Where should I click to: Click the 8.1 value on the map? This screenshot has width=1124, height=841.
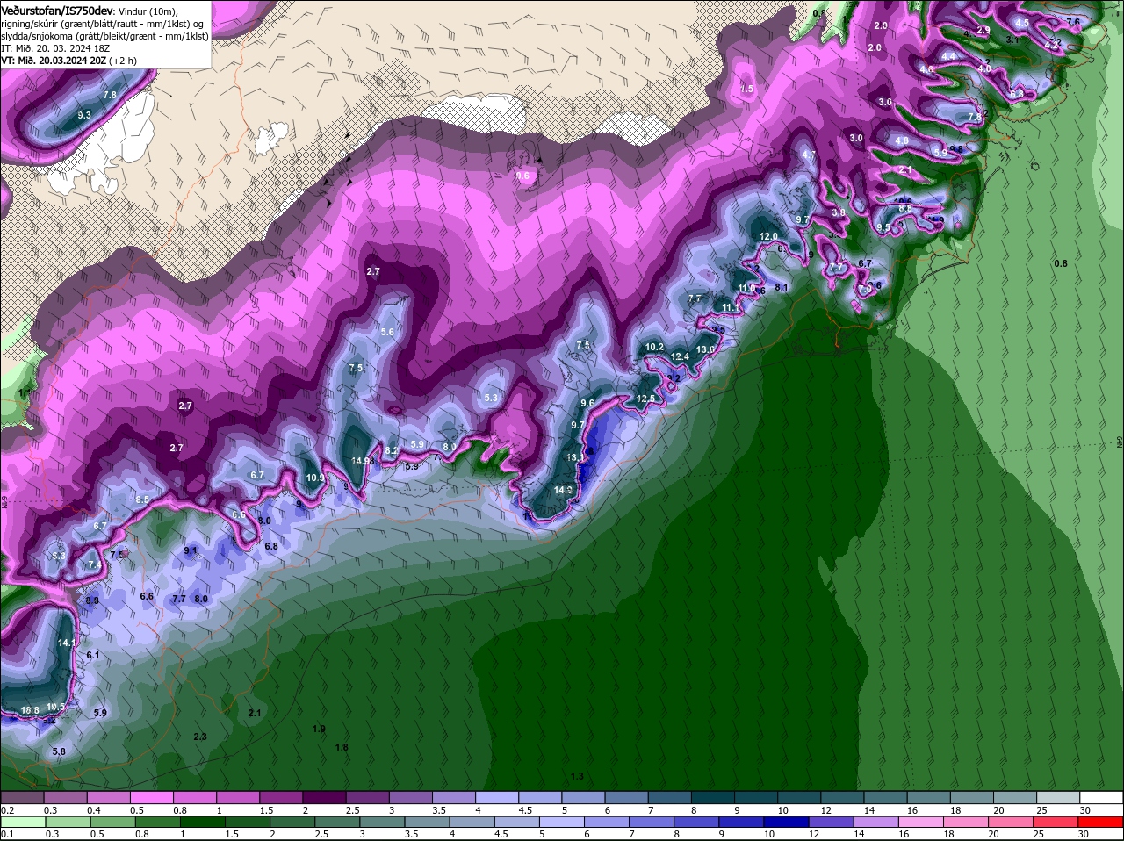coord(782,287)
